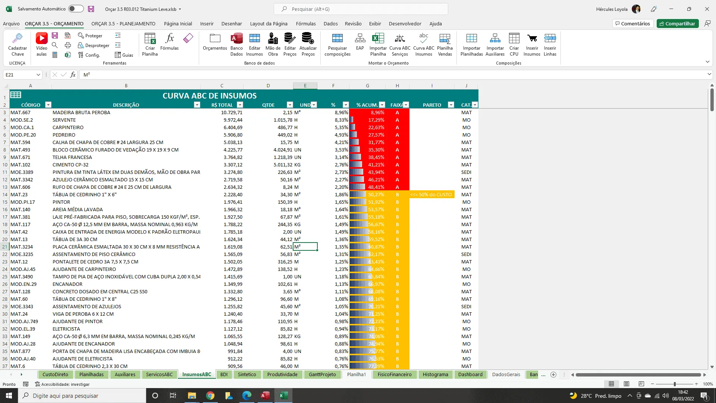Switch to the GanttProjeto sheet tab

322,375
